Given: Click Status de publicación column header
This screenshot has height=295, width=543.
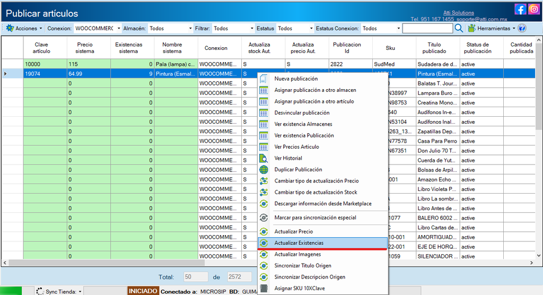Looking at the screenshot, I should (481, 48).
